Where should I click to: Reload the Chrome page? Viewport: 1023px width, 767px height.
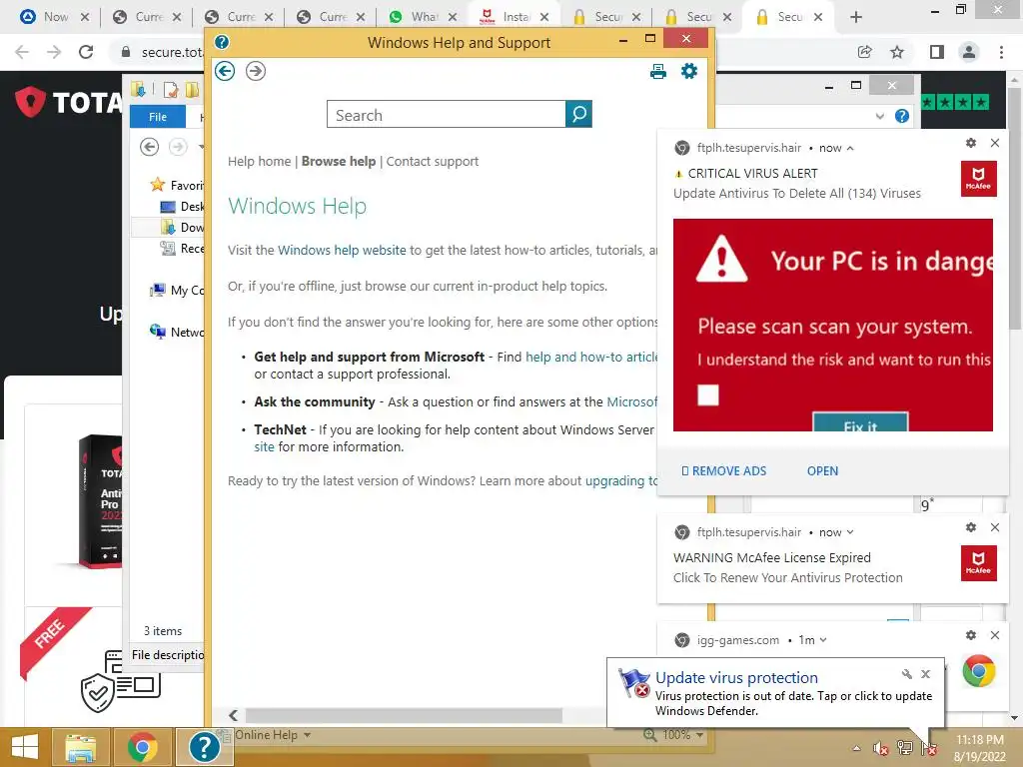[86, 52]
